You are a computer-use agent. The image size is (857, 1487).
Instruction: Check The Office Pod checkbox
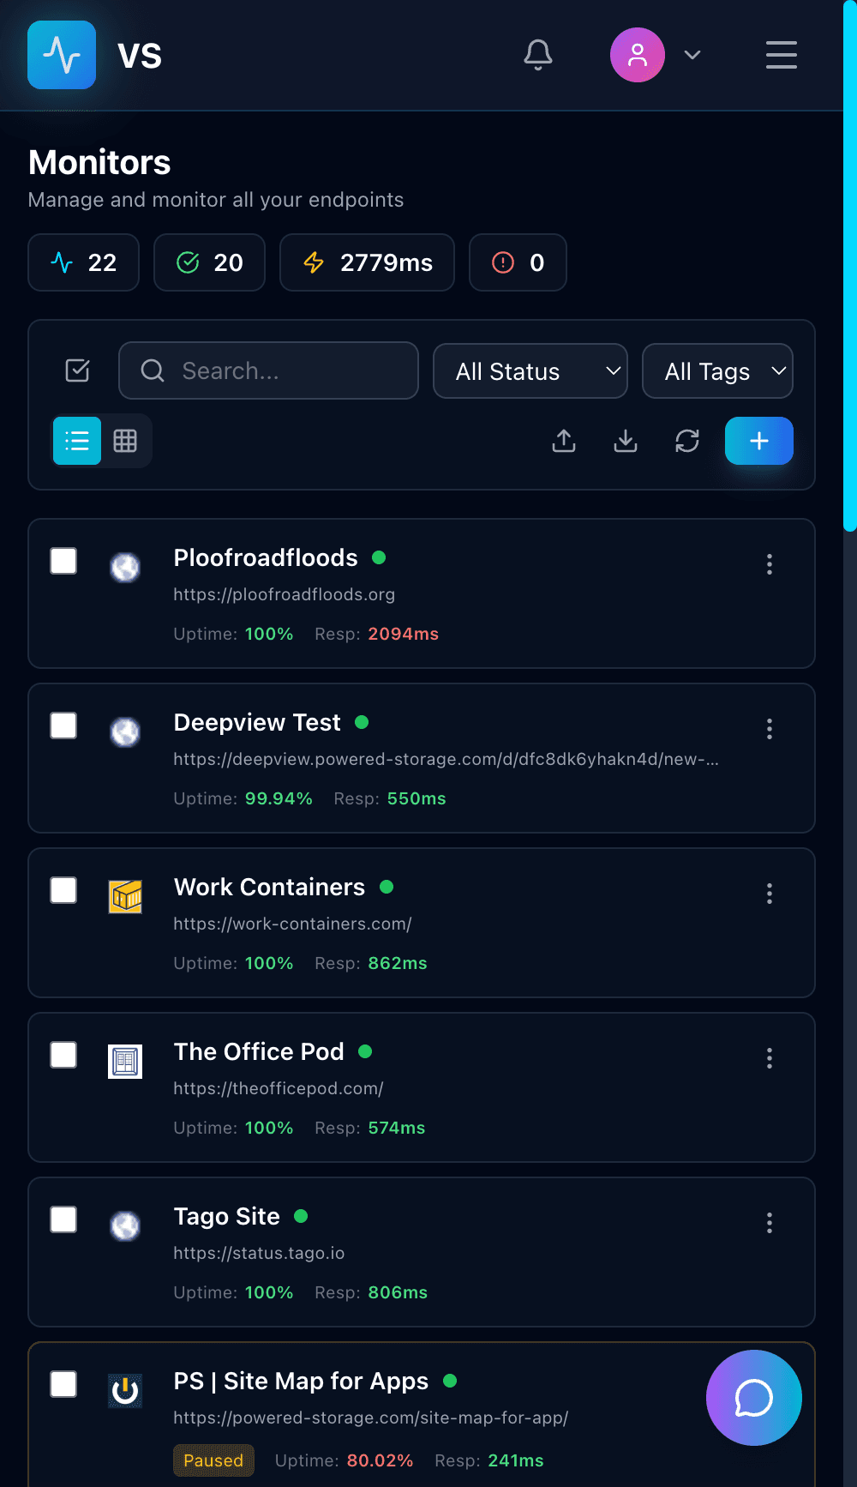pyautogui.click(x=63, y=1055)
